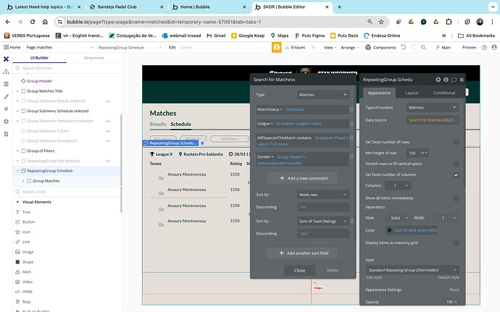The height and width of the screenshot is (312, 500).
Task: Click the browser reload button
Action: [x=33, y=22]
